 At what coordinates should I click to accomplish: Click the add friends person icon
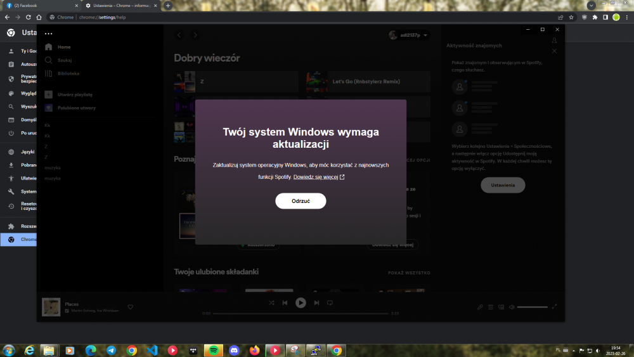coord(554,41)
